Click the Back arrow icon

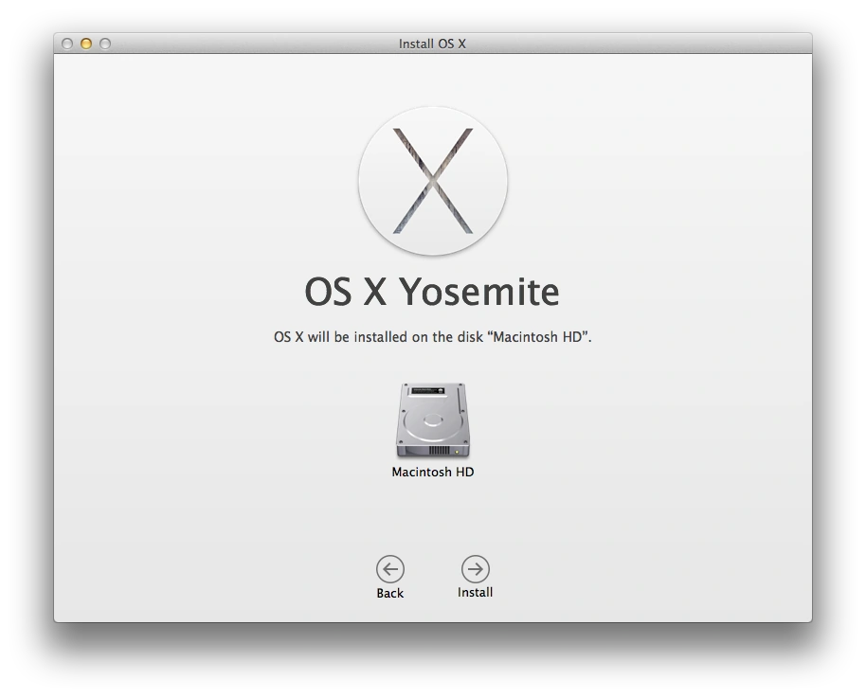[390, 569]
